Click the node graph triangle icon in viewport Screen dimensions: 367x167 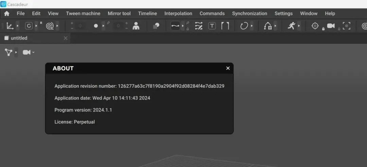(x=8, y=52)
